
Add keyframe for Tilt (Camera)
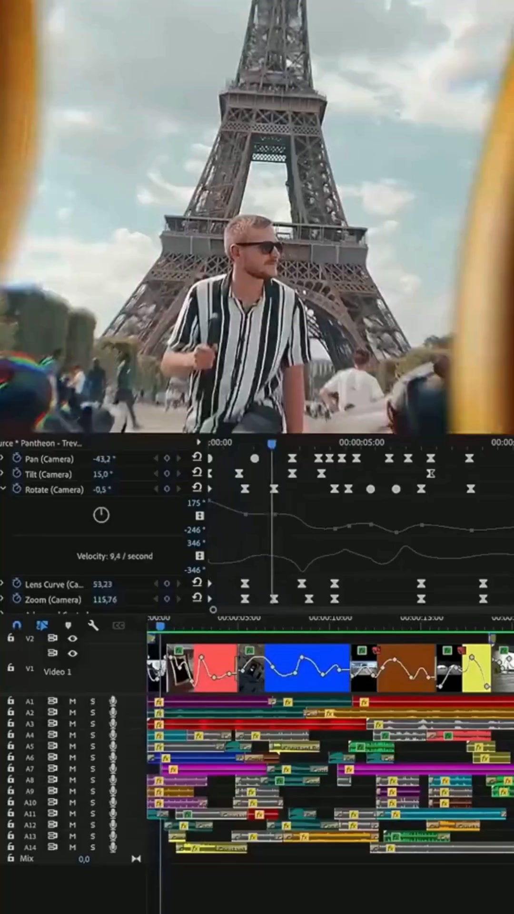coord(167,474)
